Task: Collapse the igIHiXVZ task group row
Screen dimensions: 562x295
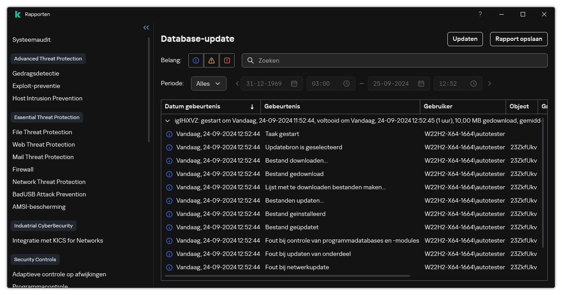Action: point(167,120)
